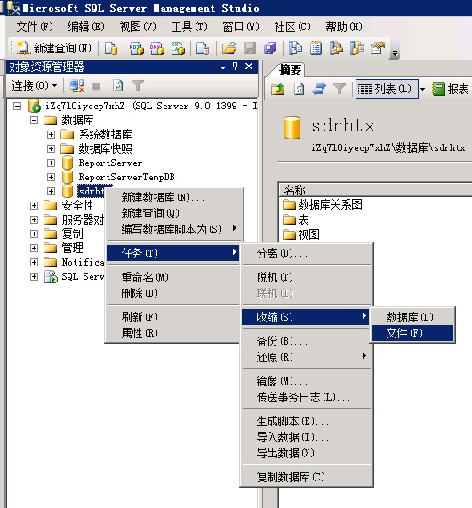The width and height of the screenshot is (472, 508).
Task: Open the 工具(T) menu
Action: click(189, 27)
